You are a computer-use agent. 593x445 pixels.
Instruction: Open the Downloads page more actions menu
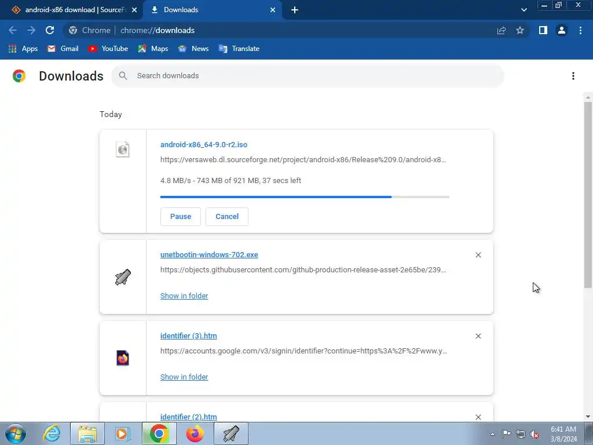coord(573,76)
